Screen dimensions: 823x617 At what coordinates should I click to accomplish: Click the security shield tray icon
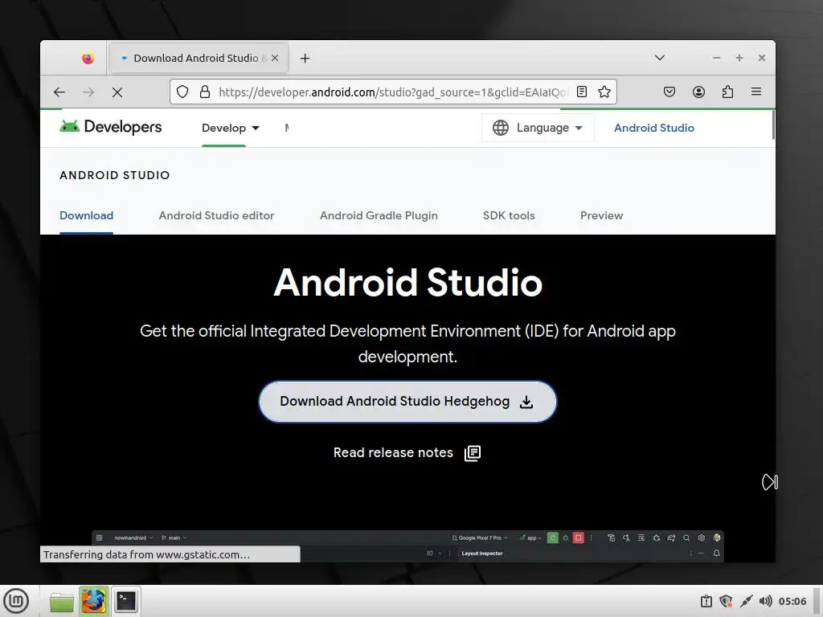pos(727,601)
